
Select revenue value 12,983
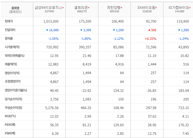(53, 64)
